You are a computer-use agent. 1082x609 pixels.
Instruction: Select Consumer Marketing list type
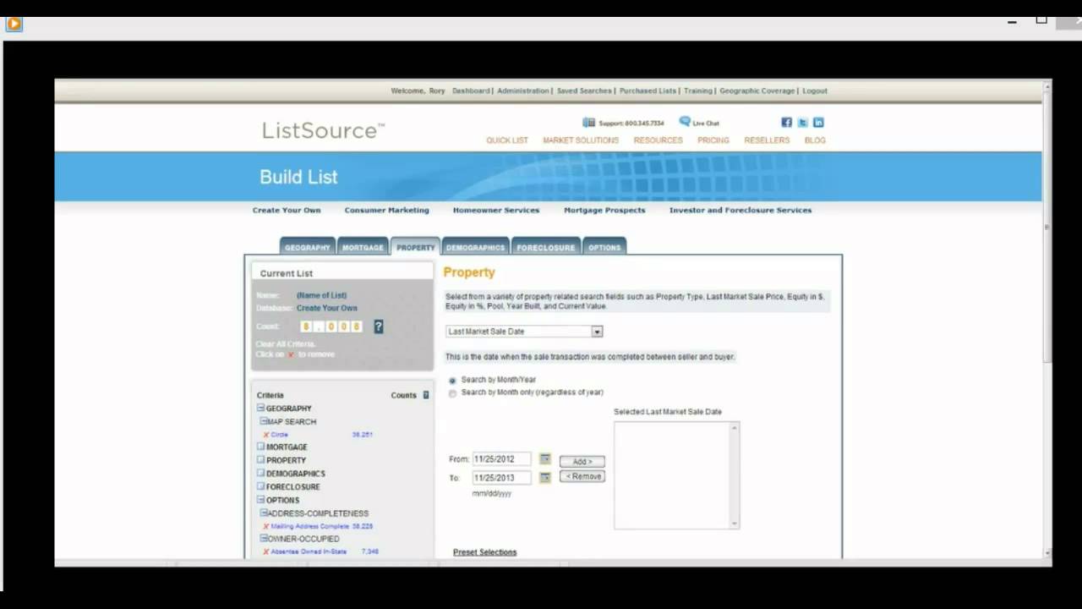[x=386, y=210]
